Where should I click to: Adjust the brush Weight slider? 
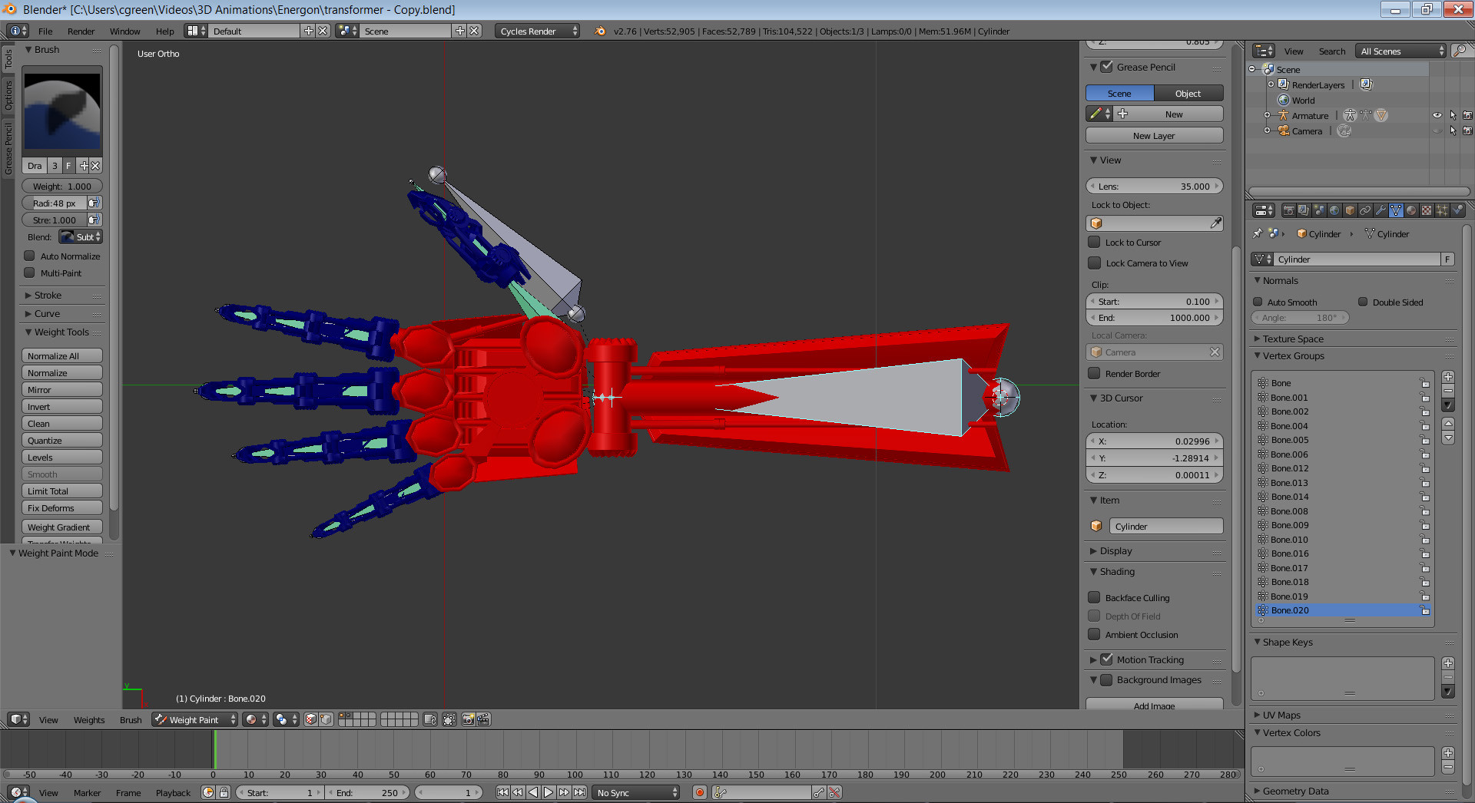point(62,186)
